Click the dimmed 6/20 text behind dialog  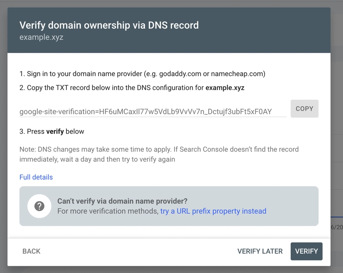coord(337,227)
